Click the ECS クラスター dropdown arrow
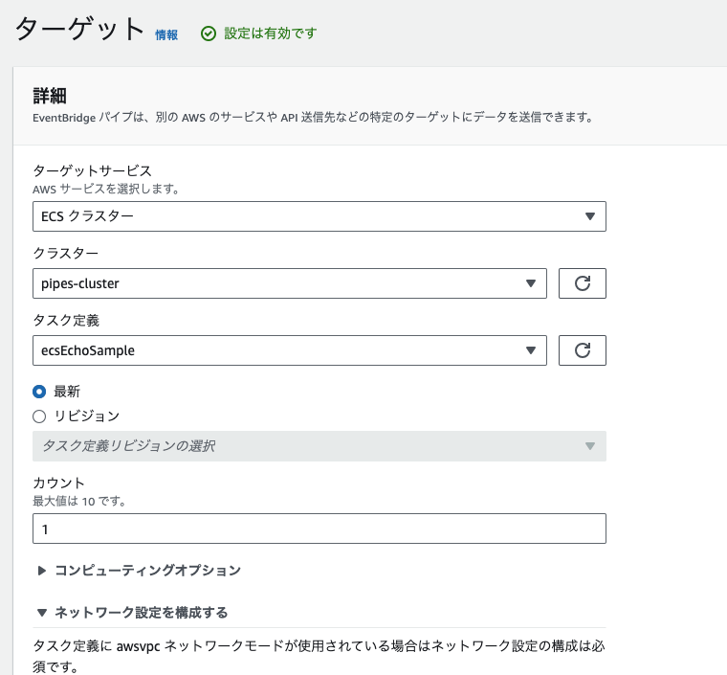 point(590,216)
